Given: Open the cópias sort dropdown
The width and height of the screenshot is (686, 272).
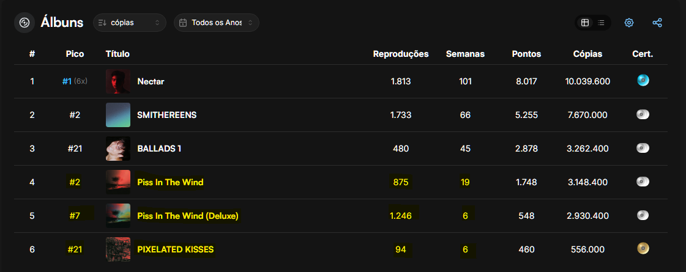Looking at the screenshot, I should [130, 23].
